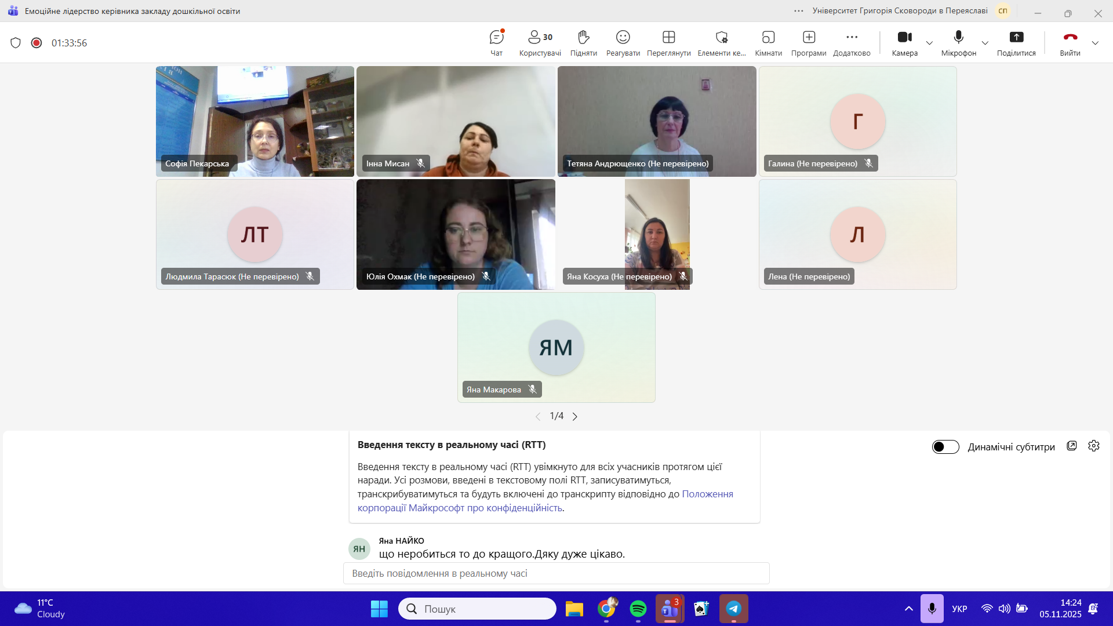Open the Microsoft privacy statement link
This screenshot has height=626, width=1113.
707,494
